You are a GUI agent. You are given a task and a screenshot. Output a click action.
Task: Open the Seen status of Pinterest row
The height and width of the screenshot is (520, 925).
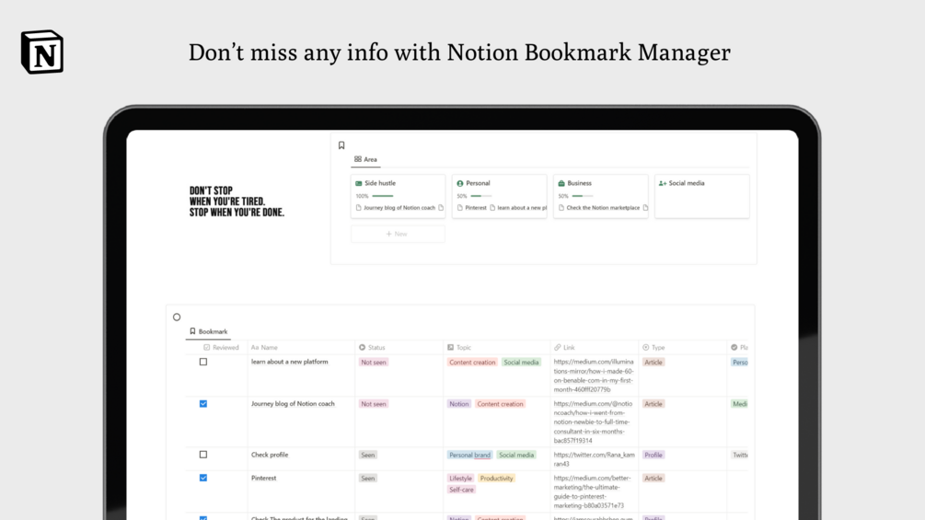pos(367,479)
